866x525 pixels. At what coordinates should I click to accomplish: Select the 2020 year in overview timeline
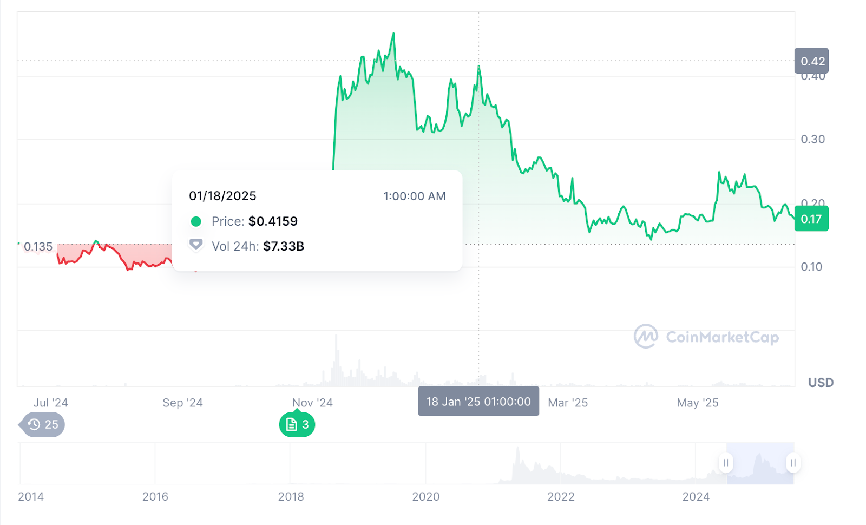(x=426, y=496)
